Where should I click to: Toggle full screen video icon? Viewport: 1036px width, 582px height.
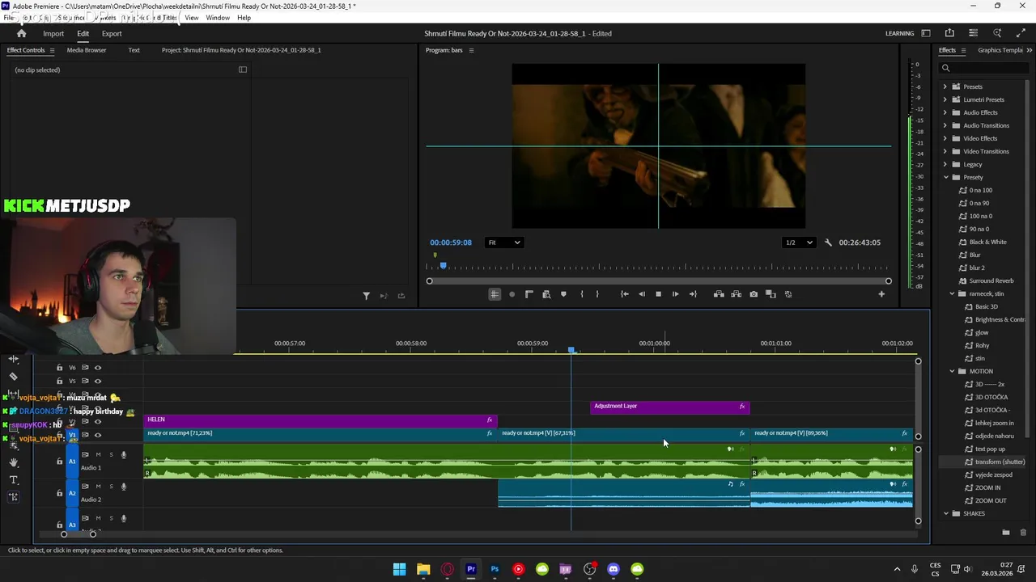[x=1021, y=33]
